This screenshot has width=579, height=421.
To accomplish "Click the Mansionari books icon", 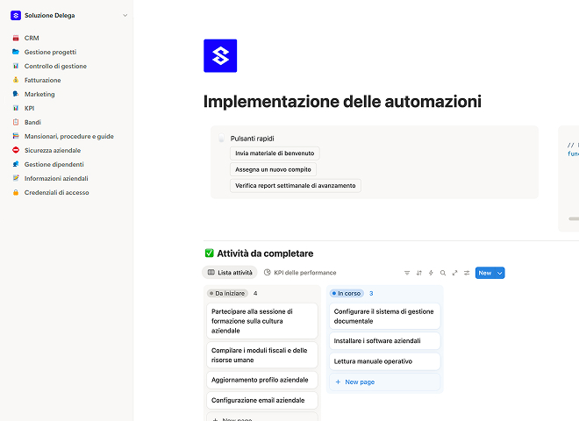I will (16, 136).
